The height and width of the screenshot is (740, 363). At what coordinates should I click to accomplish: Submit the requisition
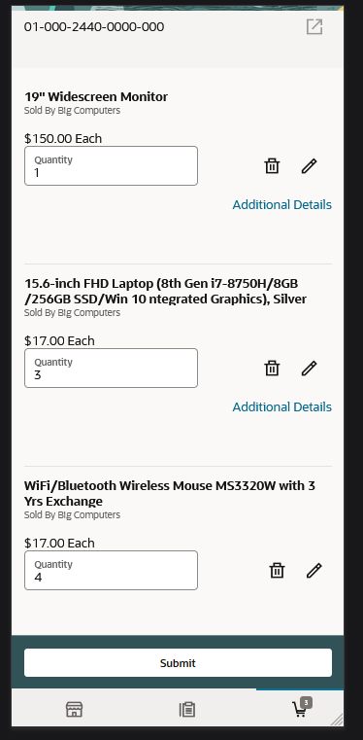coord(178,662)
